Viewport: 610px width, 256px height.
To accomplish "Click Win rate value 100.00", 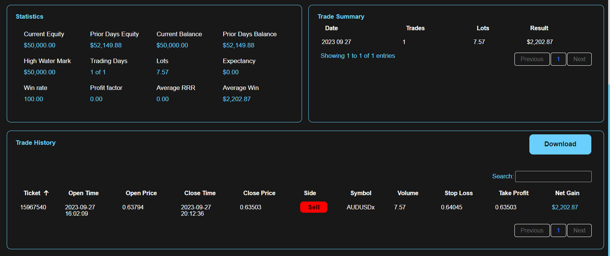I will point(34,99).
